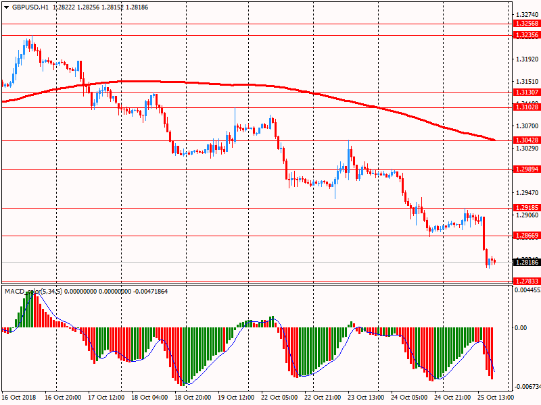541x405 pixels.
Task: Click the 24 Oct 05:00 time label
Action: 409,398
